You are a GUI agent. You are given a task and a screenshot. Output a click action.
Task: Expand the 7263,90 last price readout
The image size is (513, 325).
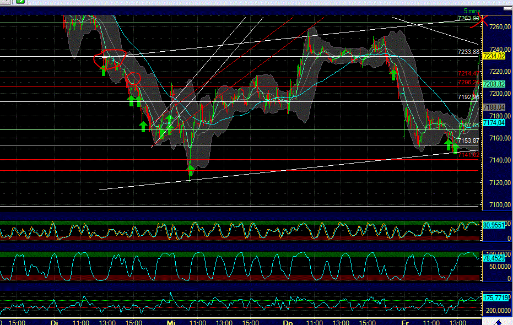468,17
